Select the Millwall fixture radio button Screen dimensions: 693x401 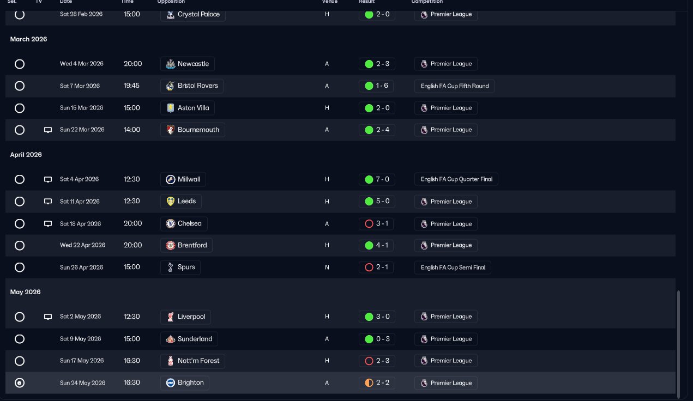click(x=20, y=179)
